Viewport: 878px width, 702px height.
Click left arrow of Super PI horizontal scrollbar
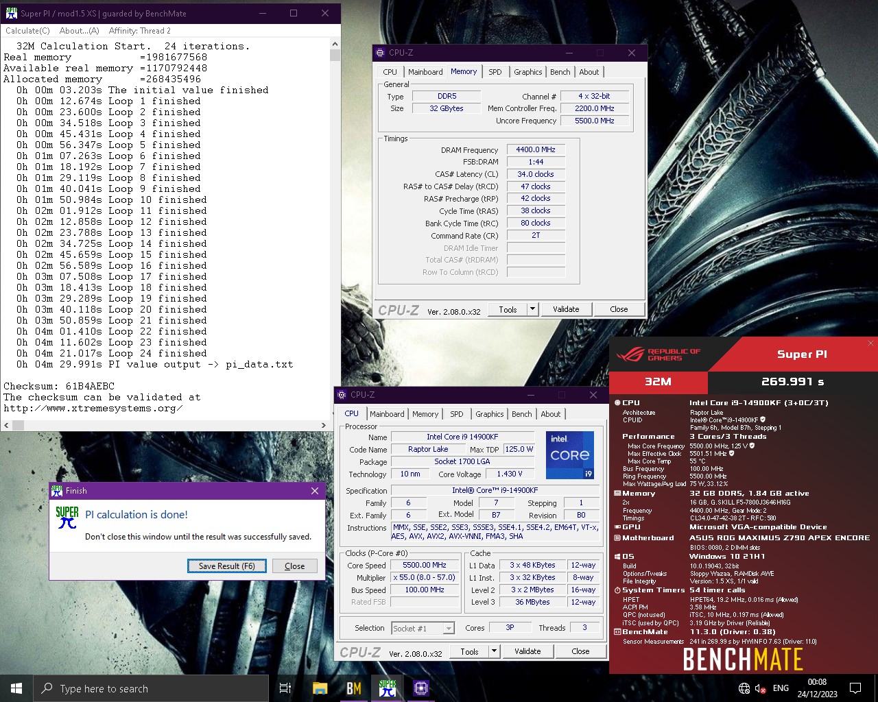click(x=6, y=425)
